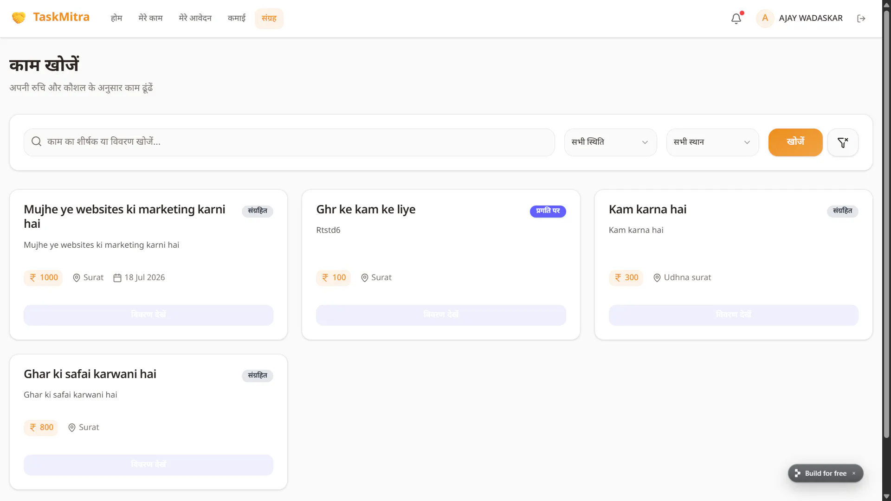Click the rupee icon in the 1000 badge
891x501 pixels.
33,277
